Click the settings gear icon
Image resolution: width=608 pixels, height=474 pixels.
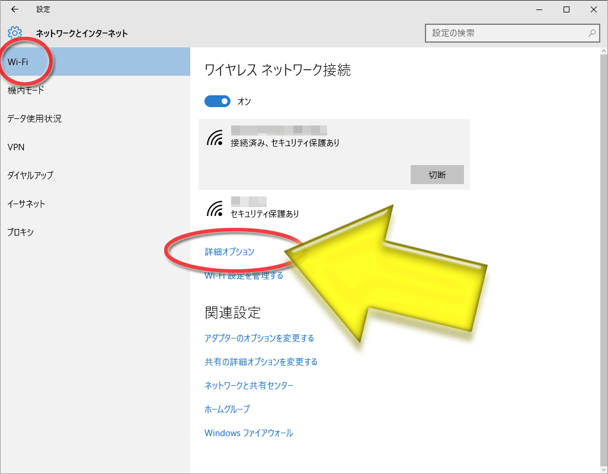coord(15,33)
